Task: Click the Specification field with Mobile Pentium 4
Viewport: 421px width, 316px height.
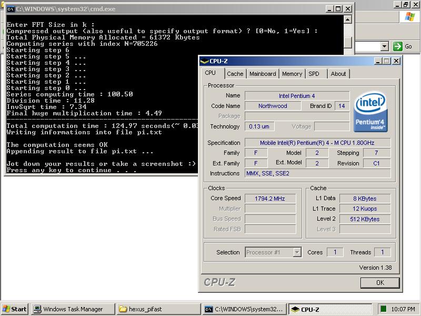Action: tap(317, 143)
